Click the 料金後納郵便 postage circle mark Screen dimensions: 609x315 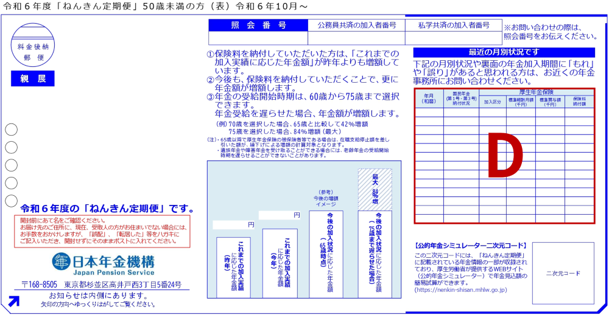33,44
